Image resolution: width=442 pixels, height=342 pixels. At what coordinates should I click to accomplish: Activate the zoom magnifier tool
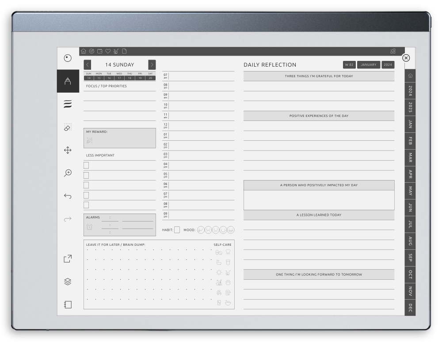68,173
